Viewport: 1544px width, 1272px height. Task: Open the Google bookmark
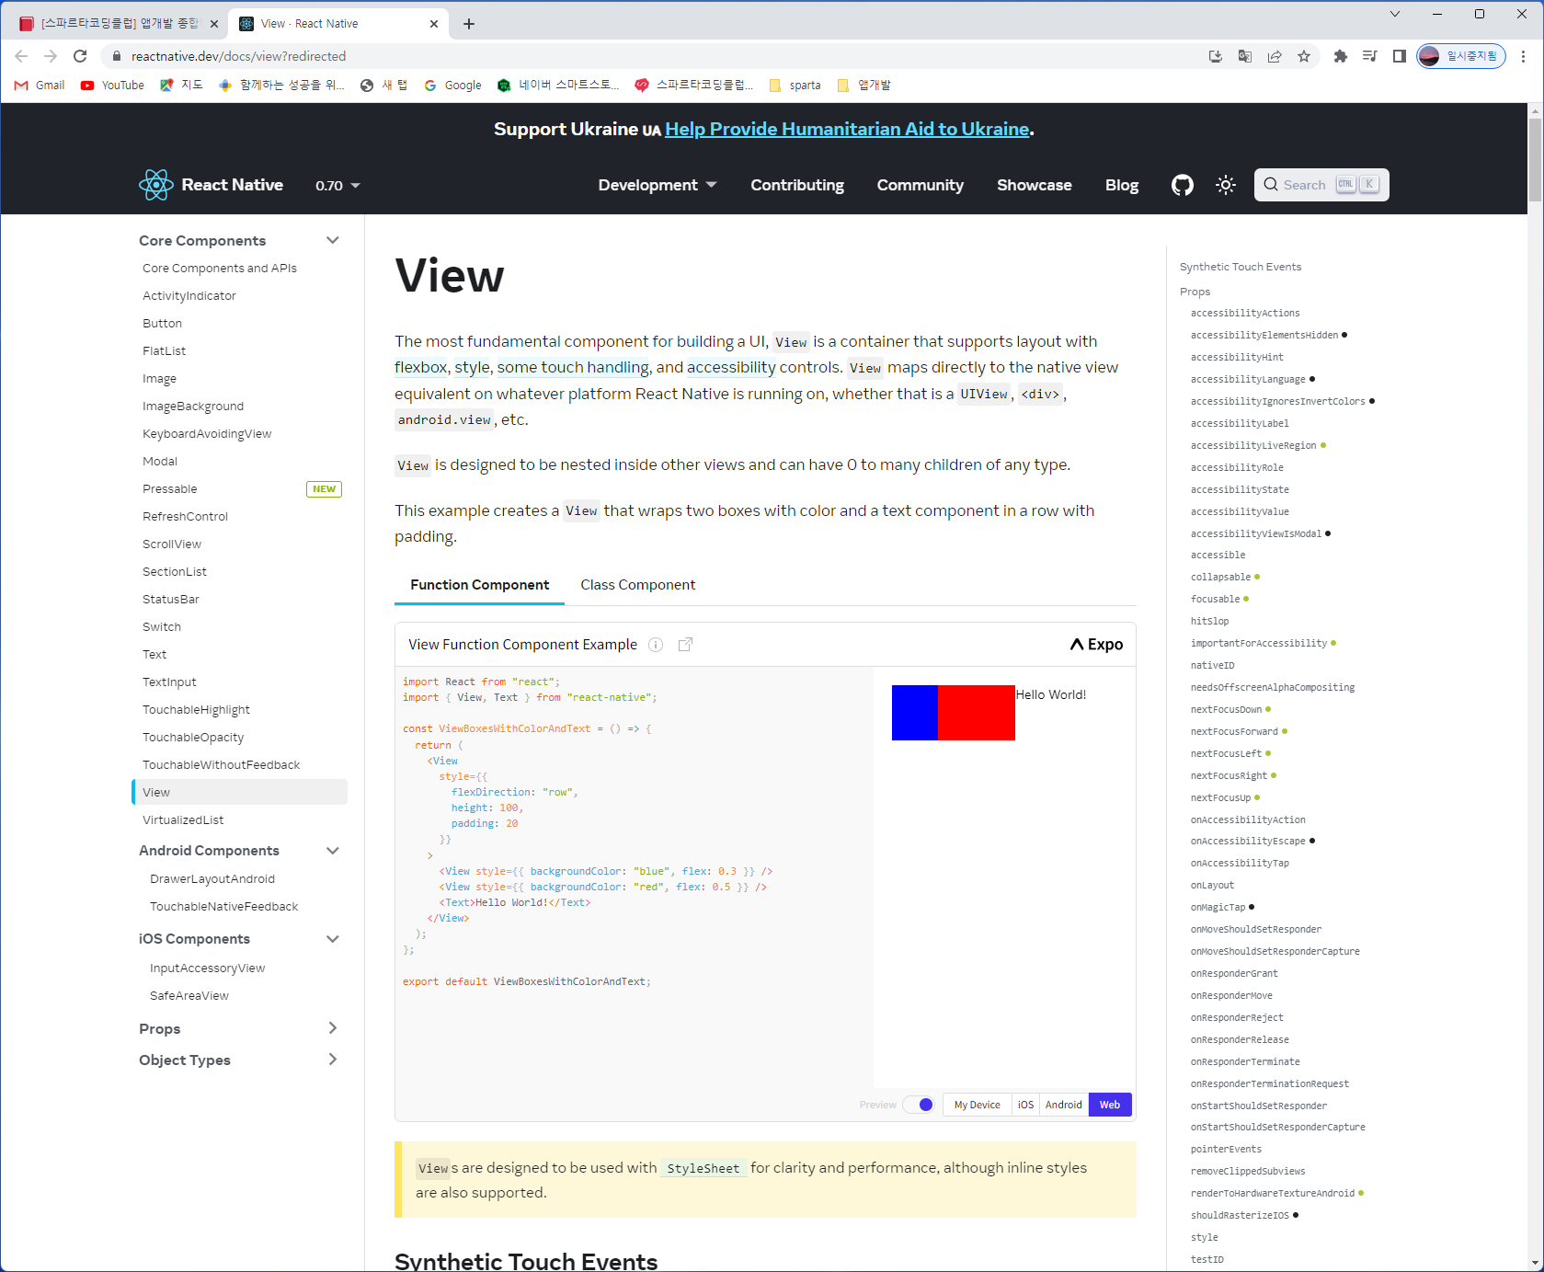tap(452, 86)
